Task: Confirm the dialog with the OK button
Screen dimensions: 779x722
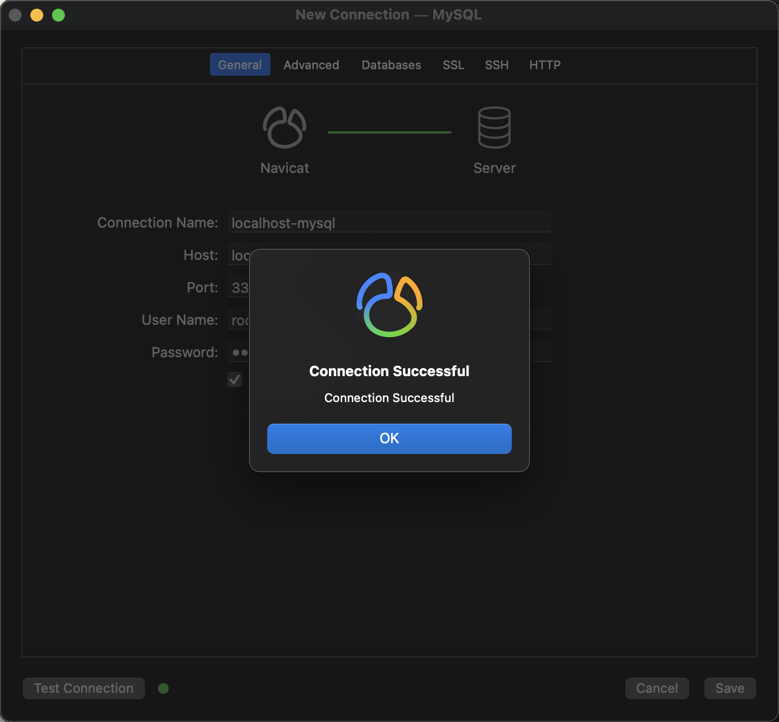Action: [x=389, y=438]
